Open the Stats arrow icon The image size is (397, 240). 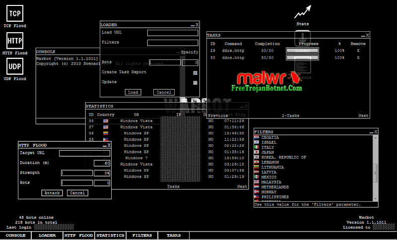tap(303, 12)
